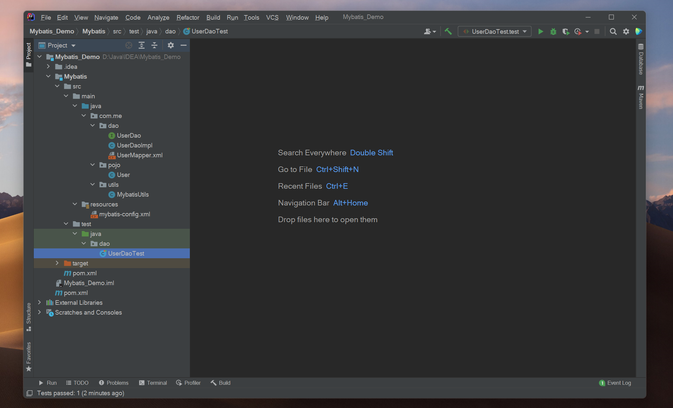673x408 pixels.
Task: Click the Debug bug icon
Action: click(553, 31)
